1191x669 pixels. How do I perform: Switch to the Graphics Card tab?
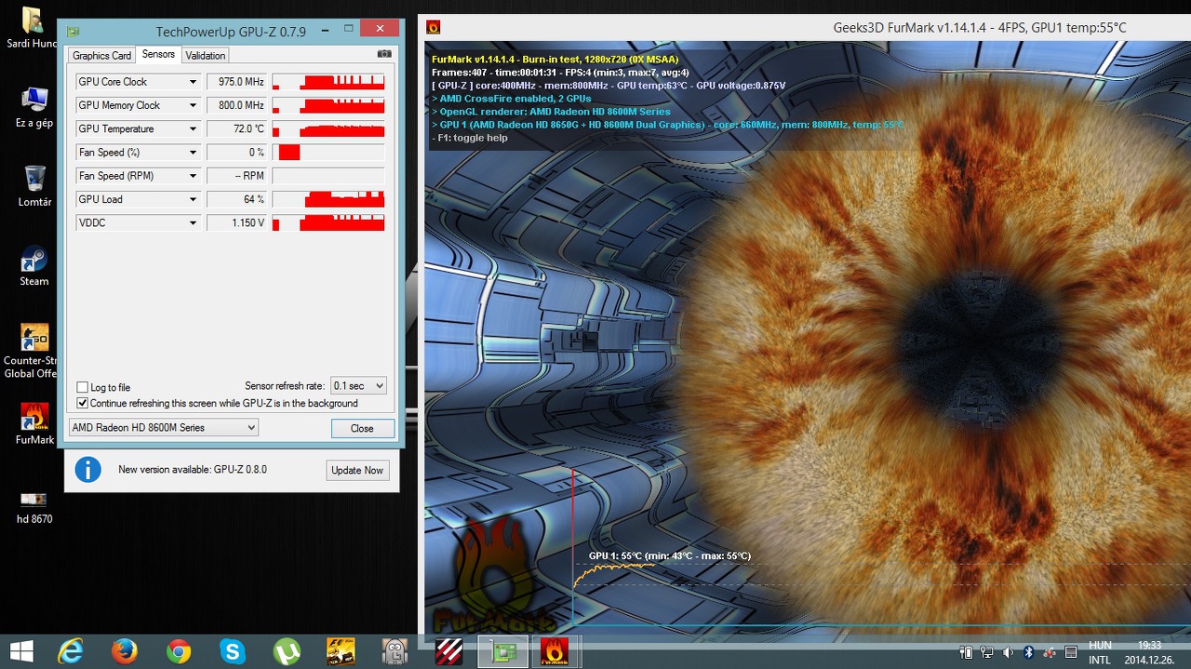[102, 56]
